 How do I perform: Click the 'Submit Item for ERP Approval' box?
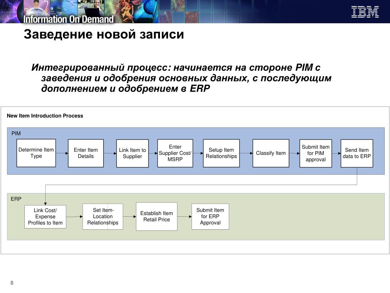click(x=210, y=217)
